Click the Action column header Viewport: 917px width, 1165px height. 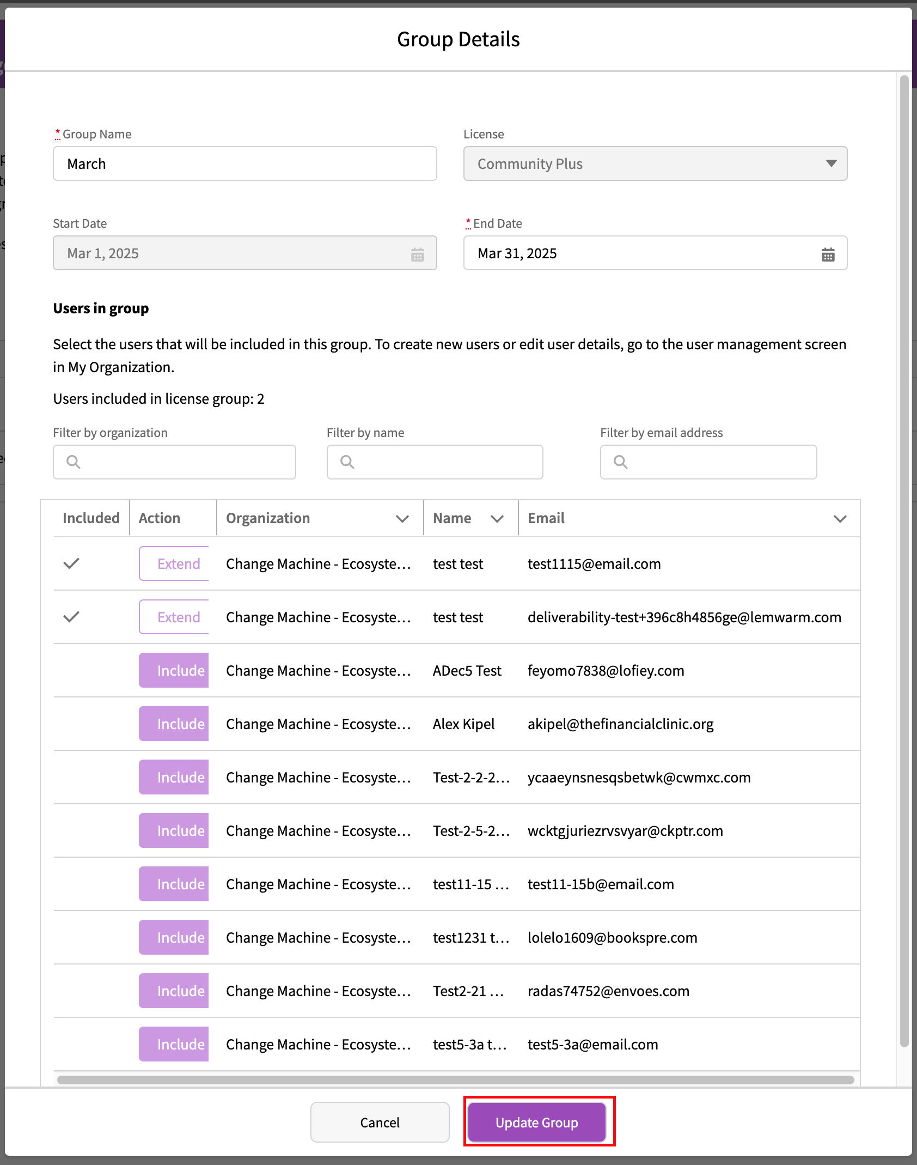click(x=160, y=518)
